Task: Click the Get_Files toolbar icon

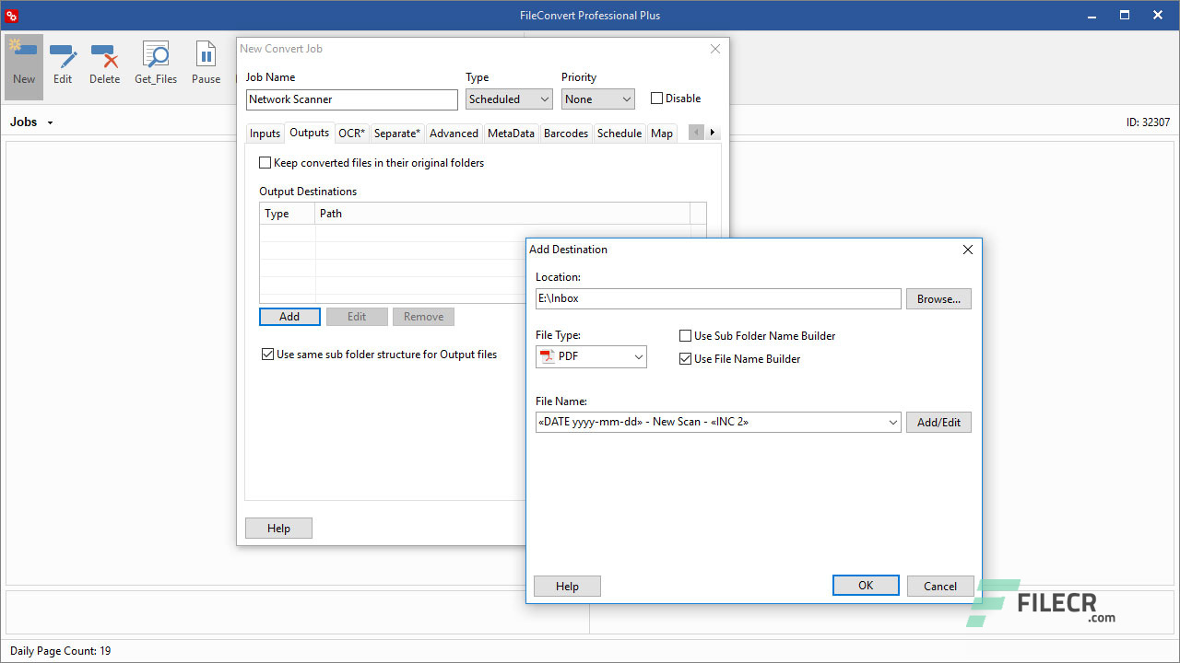Action: click(156, 63)
